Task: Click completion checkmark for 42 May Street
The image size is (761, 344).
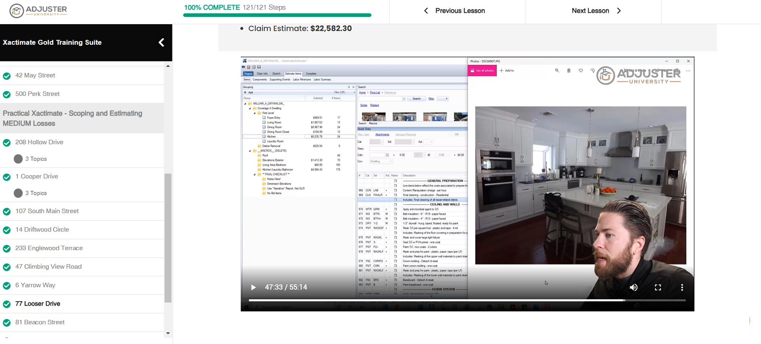Action: 7,76
